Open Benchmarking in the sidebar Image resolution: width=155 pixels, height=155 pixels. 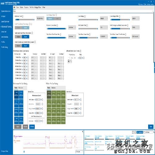point(5,37)
